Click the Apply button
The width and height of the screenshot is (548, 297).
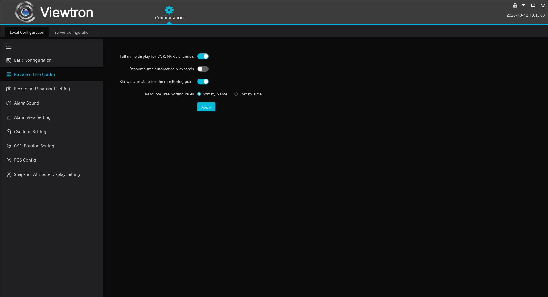[x=206, y=107]
